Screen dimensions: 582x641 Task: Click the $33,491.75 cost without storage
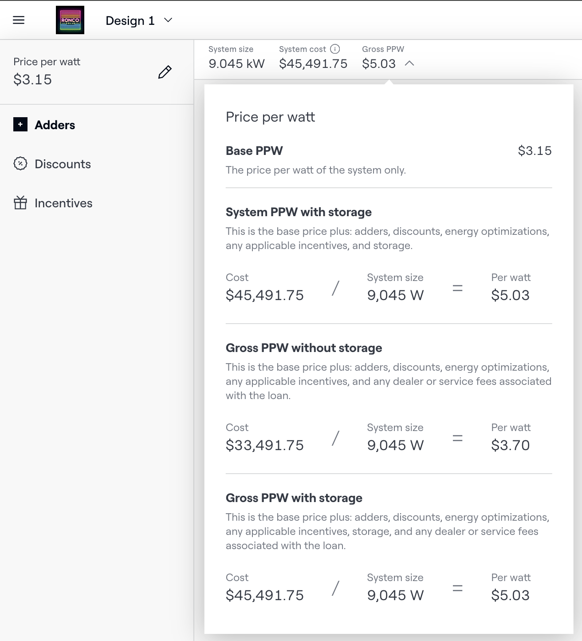coord(265,445)
